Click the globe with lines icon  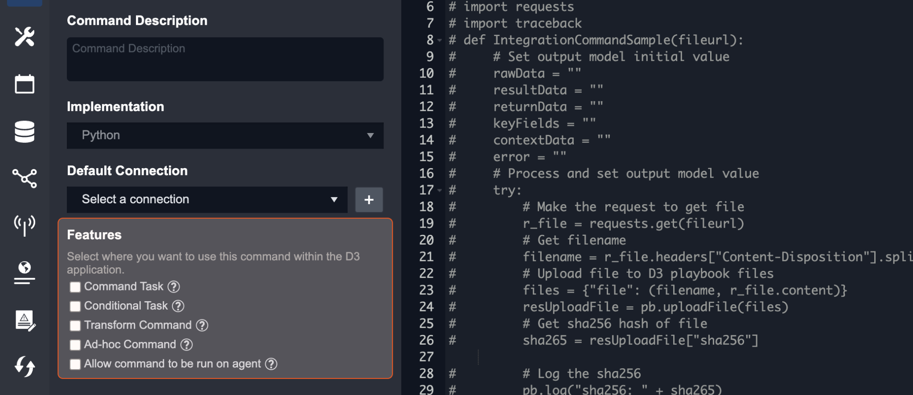(x=25, y=273)
